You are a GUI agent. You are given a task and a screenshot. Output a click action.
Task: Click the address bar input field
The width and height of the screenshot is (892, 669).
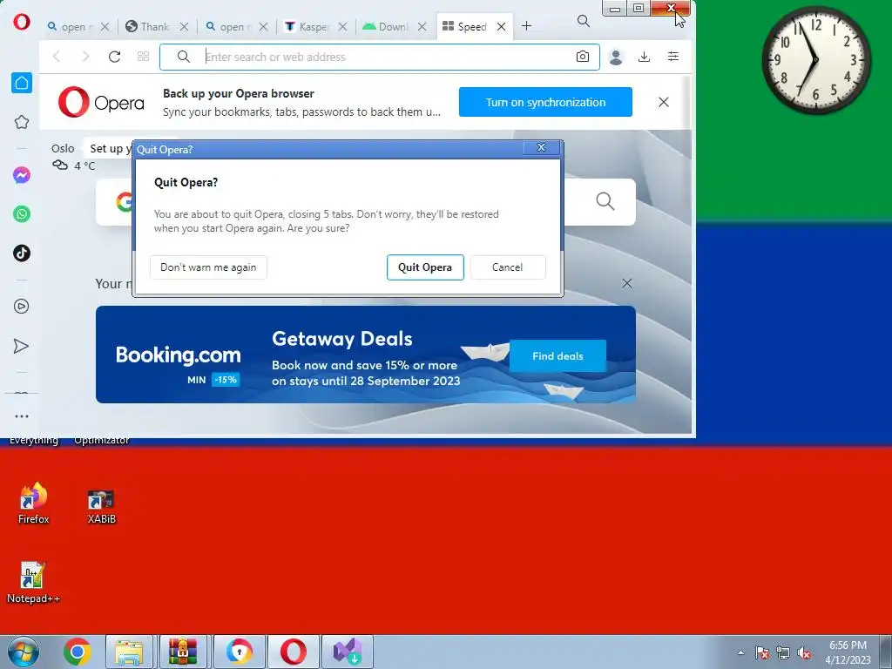(x=380, y=57)
